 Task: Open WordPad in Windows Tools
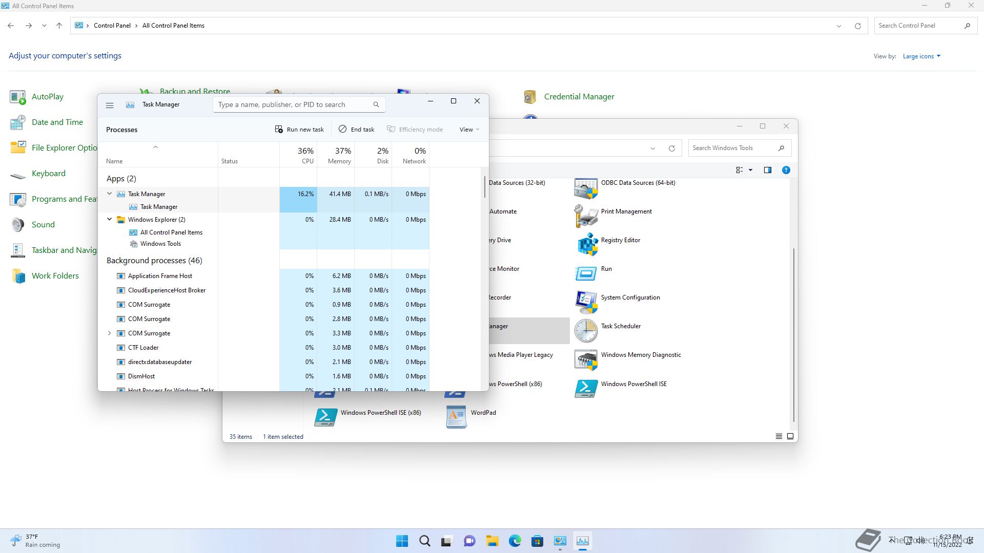click(x=471, y=418)
